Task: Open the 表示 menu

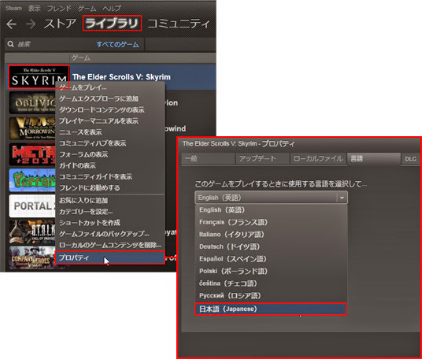Action: click(34, 9)
